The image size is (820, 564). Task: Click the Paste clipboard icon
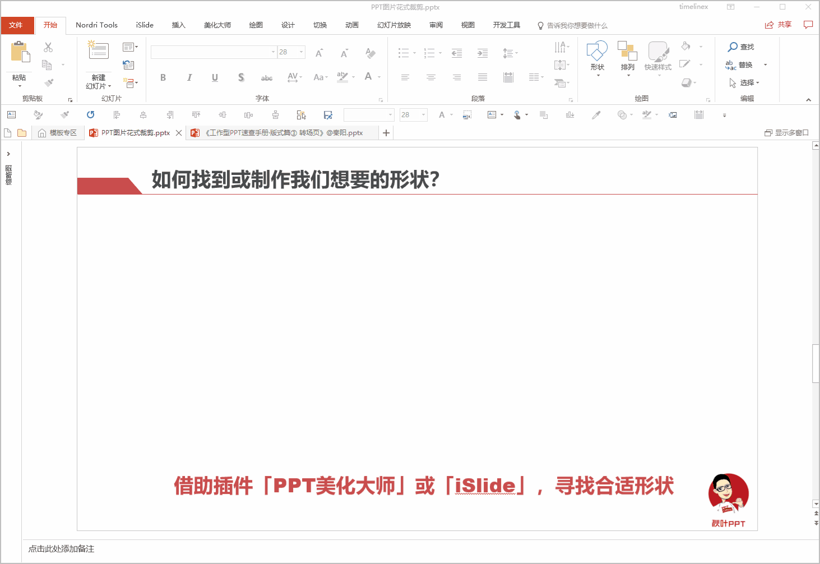(x=20, y=52)
